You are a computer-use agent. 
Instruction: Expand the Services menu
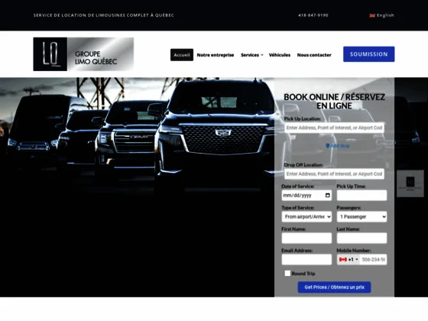point(251,55)
